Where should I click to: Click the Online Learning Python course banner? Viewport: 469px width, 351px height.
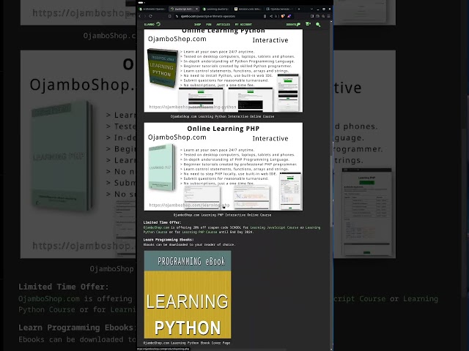click(223, 71)
